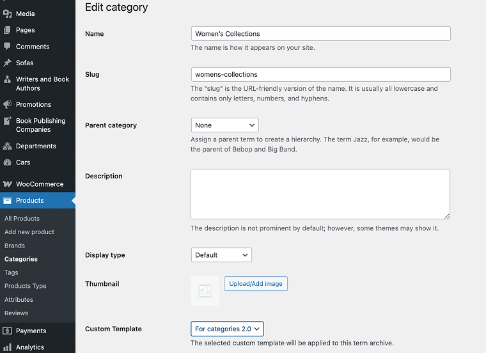
Task: Click into the Name input field
Action: point(321,33)
